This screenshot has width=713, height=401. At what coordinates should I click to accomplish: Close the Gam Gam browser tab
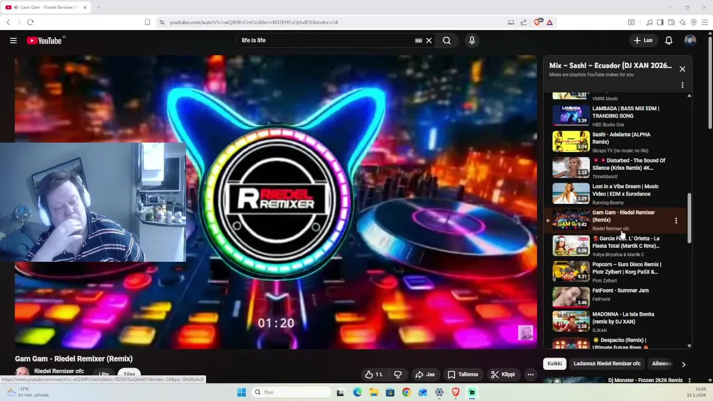85,7
